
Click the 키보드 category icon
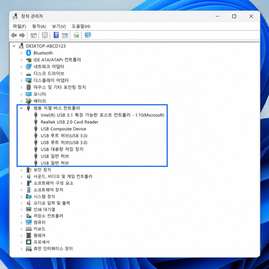[29, 229]
